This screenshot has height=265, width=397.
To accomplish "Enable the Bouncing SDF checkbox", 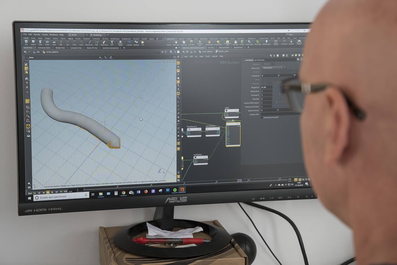I will click(x=262, y=117).
